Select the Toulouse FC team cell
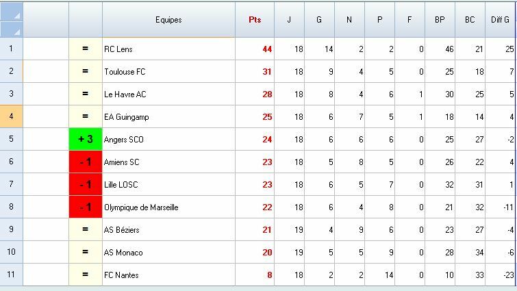Viewport: 517px width, 291px height. click(168, 72)
